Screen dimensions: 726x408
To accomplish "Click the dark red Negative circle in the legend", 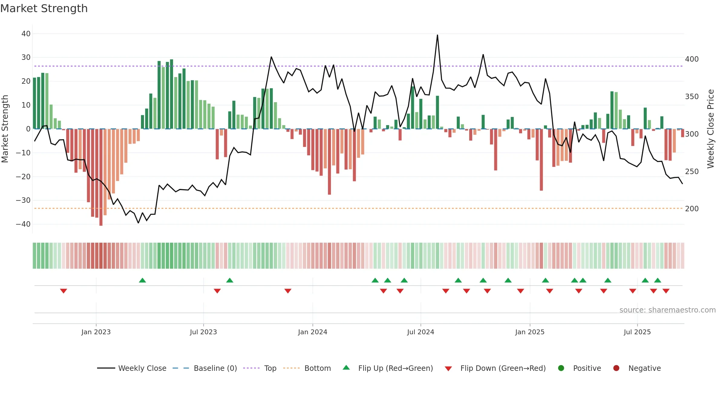I will pyautogui.click(x=616, y=368).
